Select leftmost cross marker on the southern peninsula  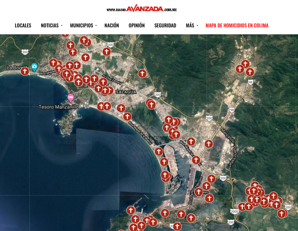tap(131, 210)
